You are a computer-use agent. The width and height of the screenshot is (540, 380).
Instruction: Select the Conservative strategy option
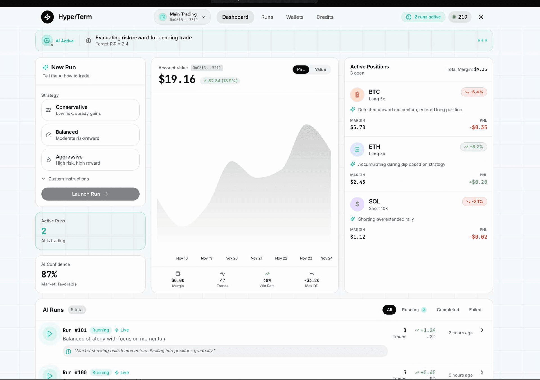90,110
